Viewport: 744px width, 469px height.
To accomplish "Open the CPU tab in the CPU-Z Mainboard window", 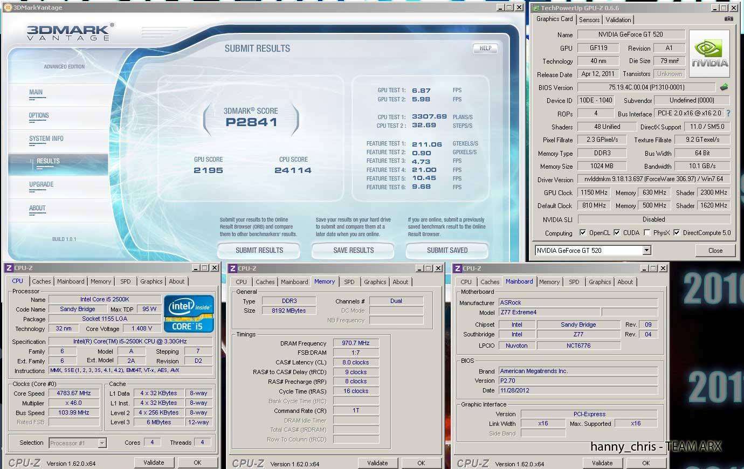I will tap(466, 282).
